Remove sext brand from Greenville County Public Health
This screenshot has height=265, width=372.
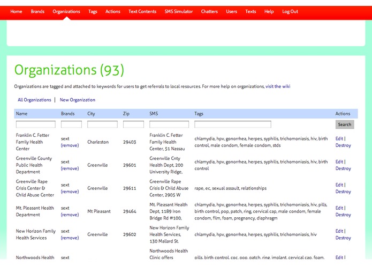(70, 168)
